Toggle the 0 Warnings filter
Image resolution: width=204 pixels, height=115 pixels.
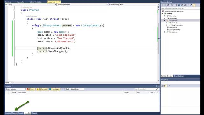point(42,89)
